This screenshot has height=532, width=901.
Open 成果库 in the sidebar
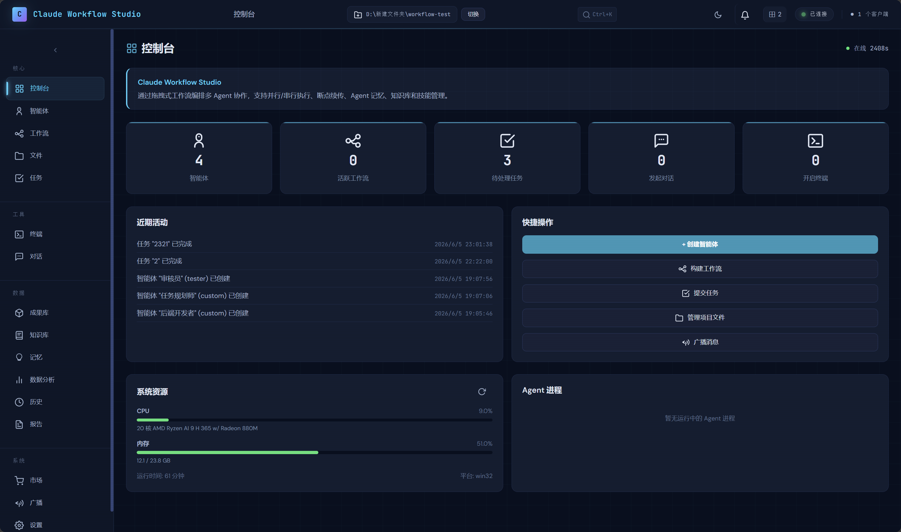click(55, 313)
